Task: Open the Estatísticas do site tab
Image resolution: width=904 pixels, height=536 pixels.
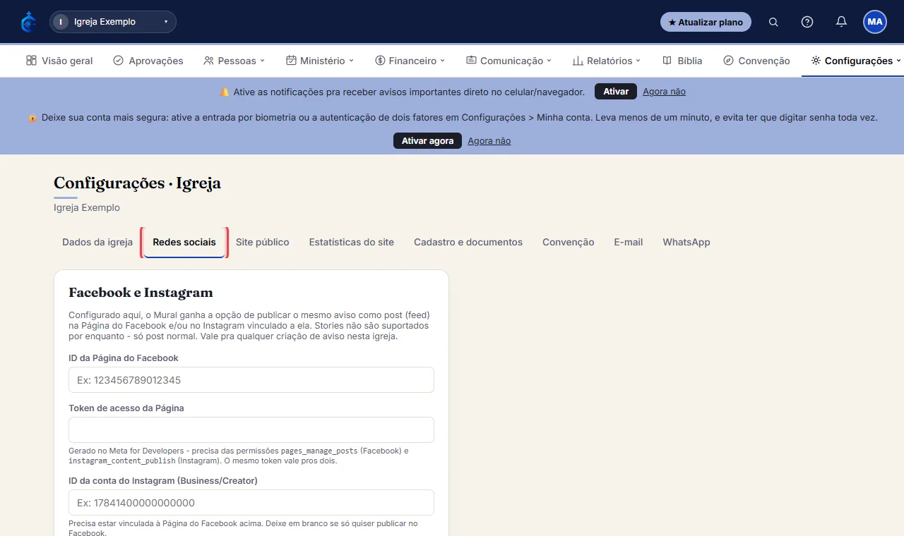Action: click(352, 242)
